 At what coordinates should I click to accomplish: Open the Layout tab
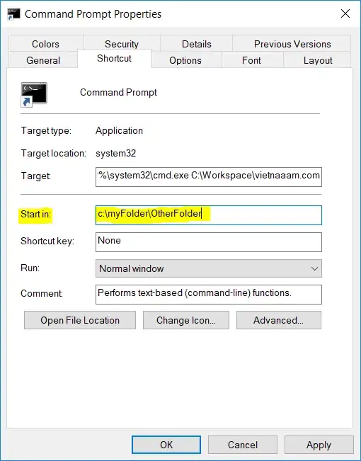(318, 60)
